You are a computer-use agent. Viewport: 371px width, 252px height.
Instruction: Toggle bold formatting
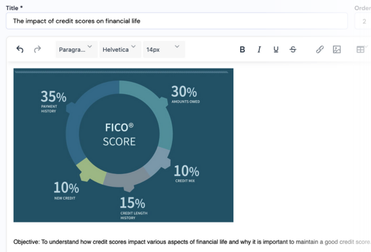[x=242, y=50]
